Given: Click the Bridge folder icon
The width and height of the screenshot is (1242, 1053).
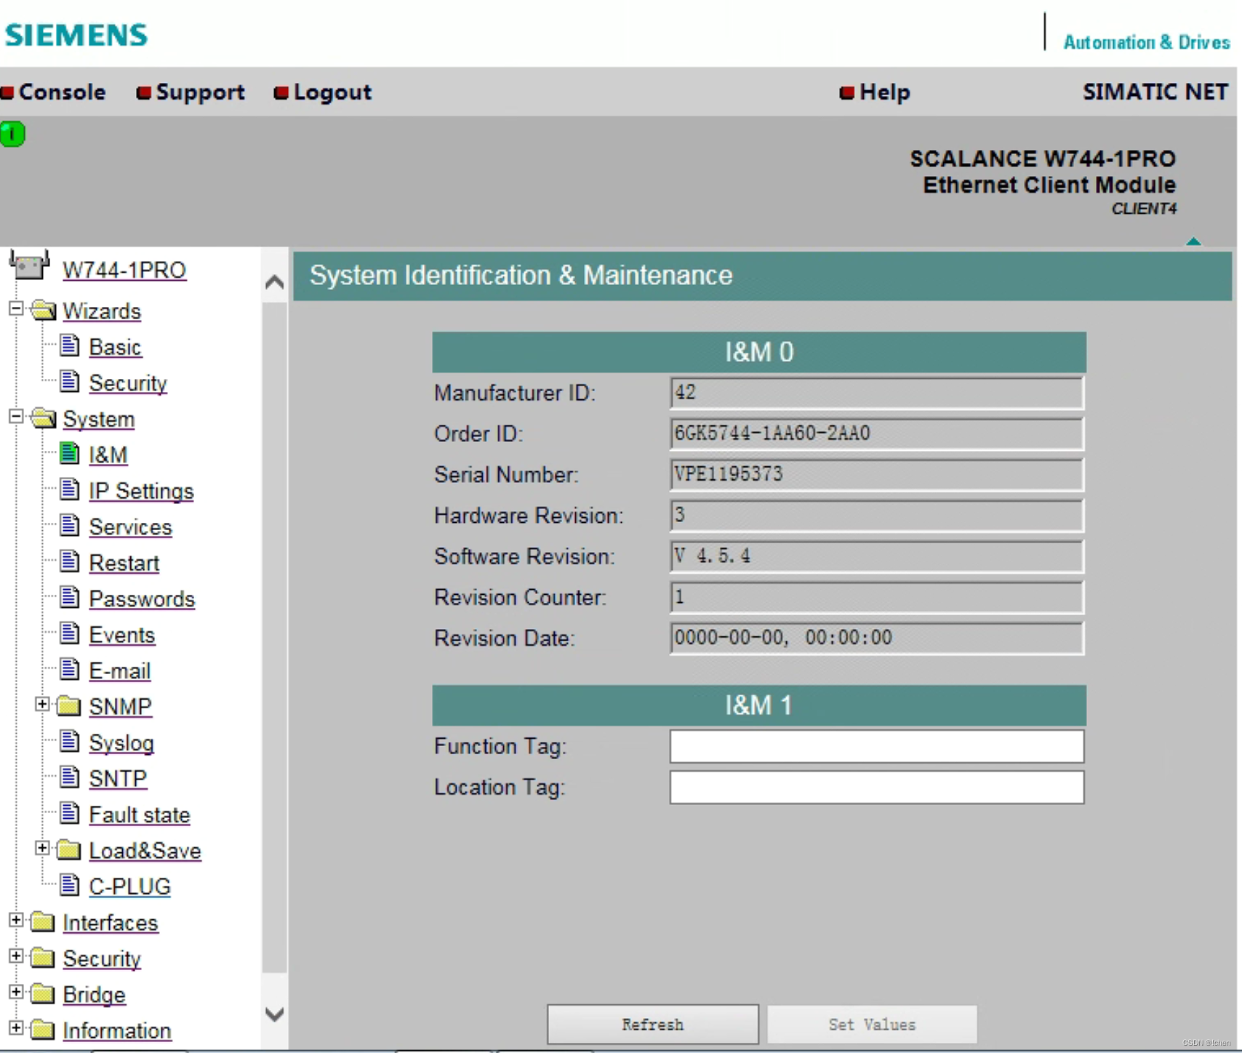Looking at the screenshot, I should tap(43, 993).
